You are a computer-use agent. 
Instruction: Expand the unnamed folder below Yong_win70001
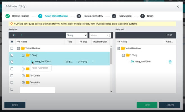pyautogui.click(x=23, y=69)
